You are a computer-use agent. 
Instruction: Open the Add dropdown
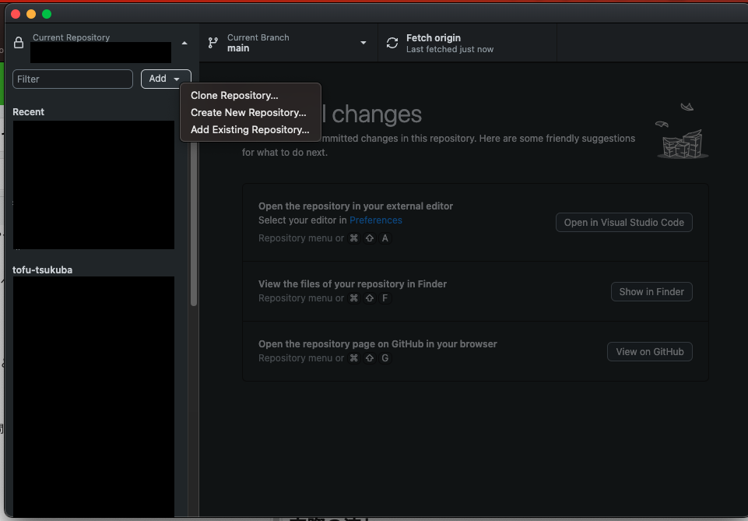click(x=165, y=79)
